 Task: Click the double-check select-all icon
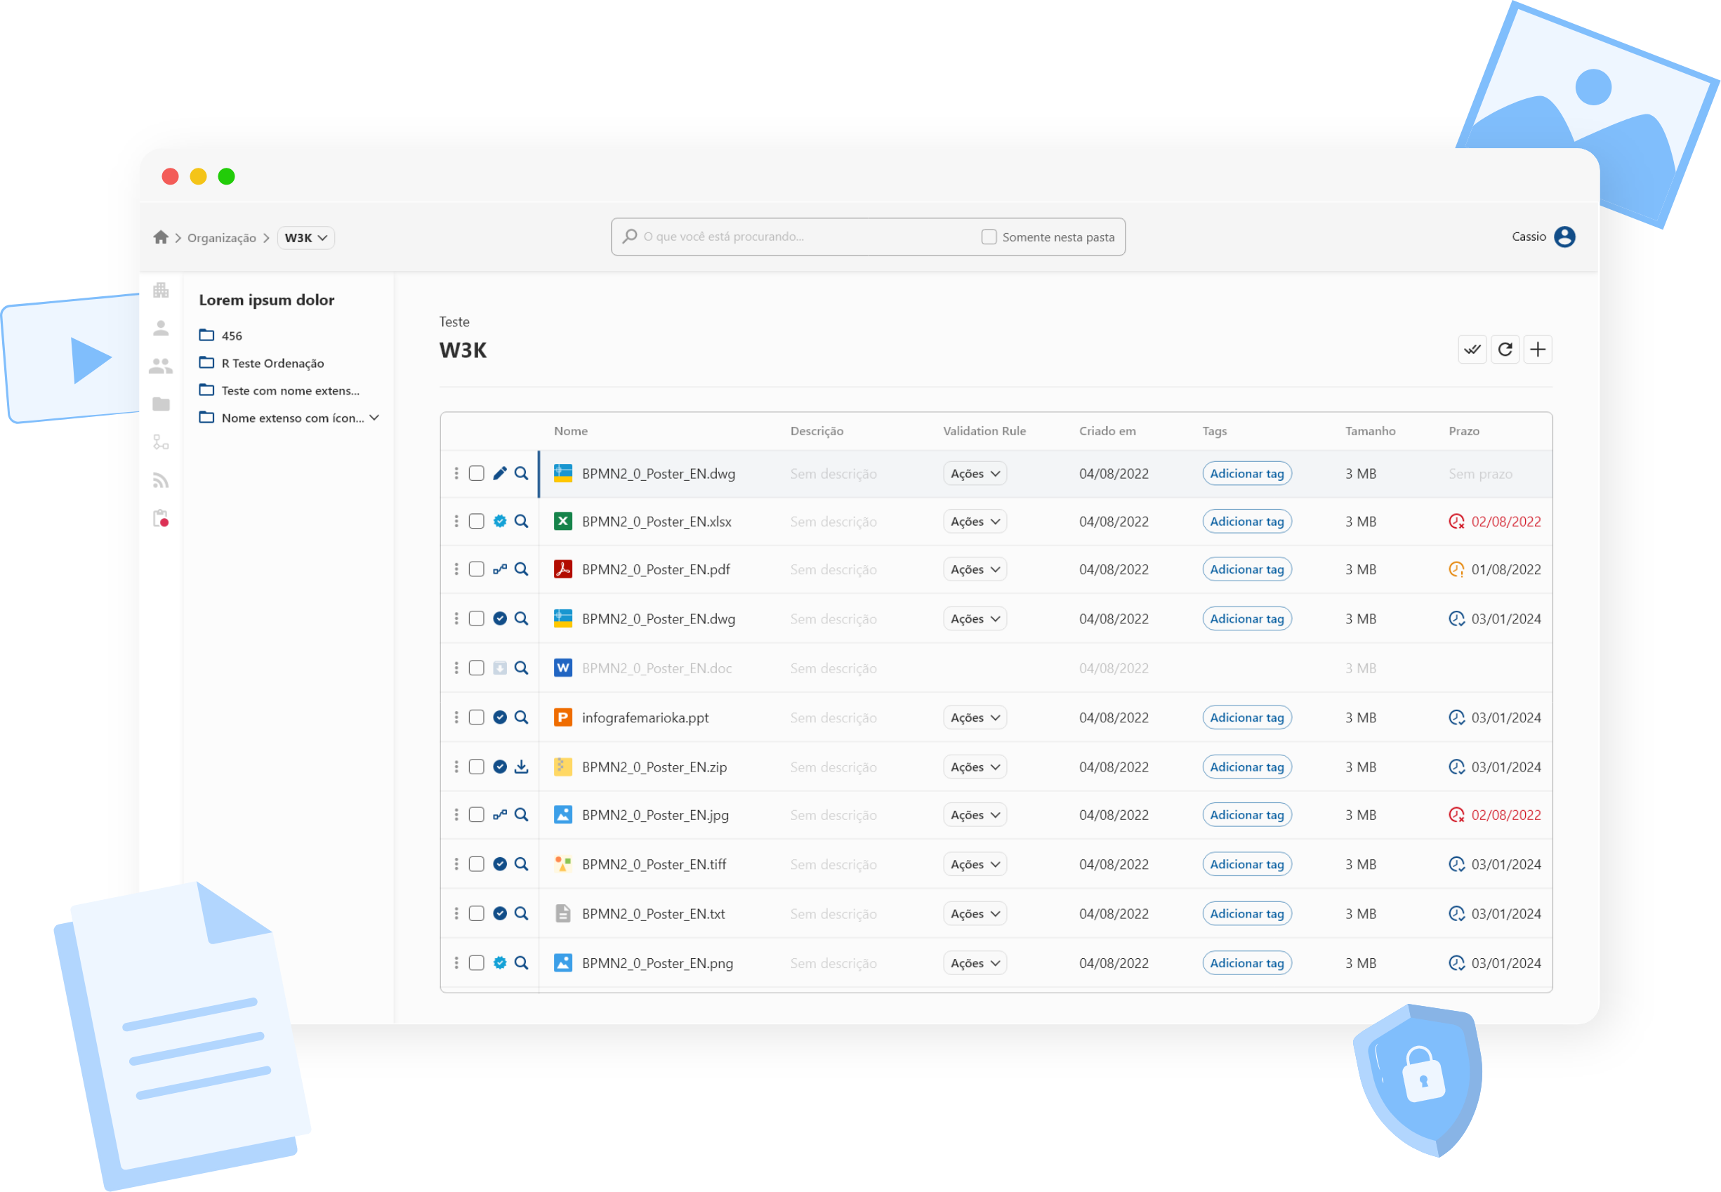click(x=1472, y=349)
